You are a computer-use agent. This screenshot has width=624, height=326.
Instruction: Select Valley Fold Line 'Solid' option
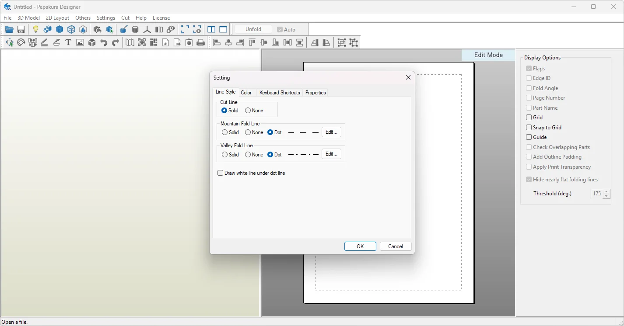230,155
